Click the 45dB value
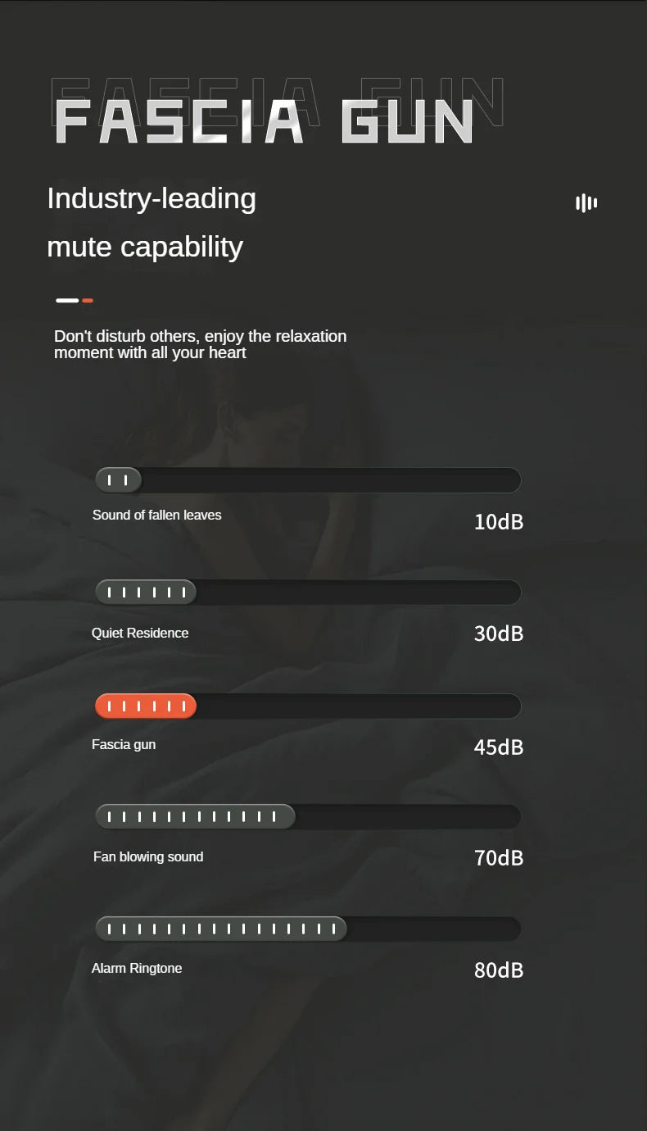 [498, 747]
